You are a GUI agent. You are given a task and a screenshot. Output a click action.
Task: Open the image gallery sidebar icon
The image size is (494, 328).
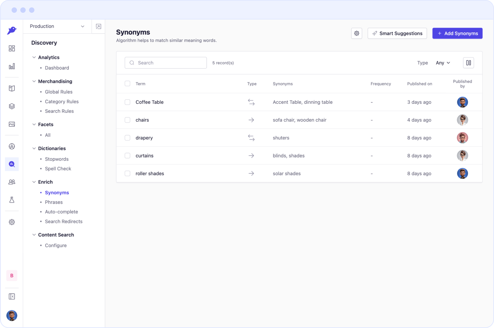click(12, 124)
